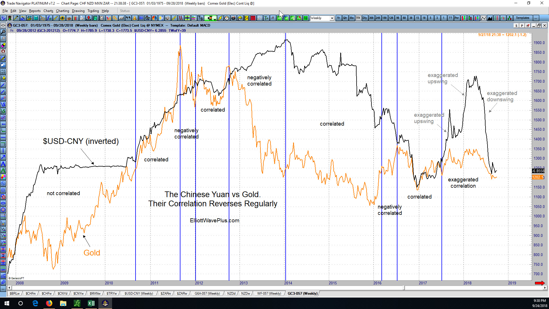Click the hammer tools icon
The width and height of the screenshot is (549, 309).
16,18
